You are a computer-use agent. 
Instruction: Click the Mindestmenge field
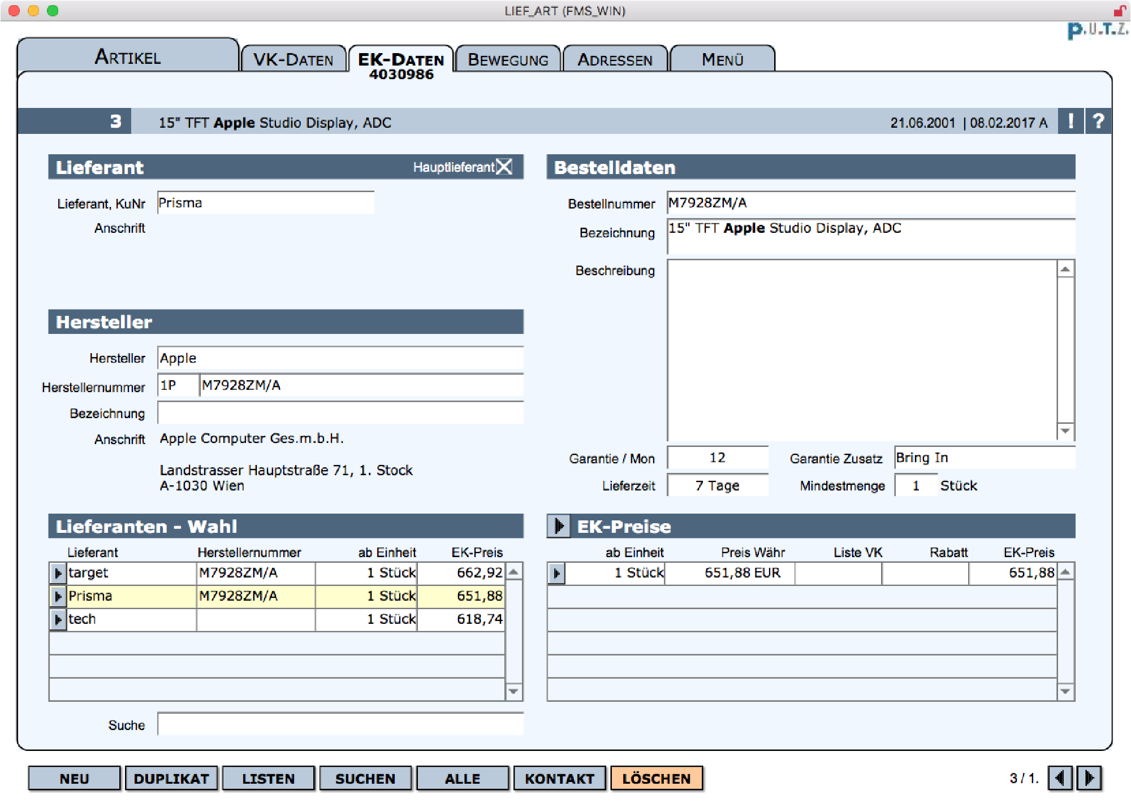916,485
